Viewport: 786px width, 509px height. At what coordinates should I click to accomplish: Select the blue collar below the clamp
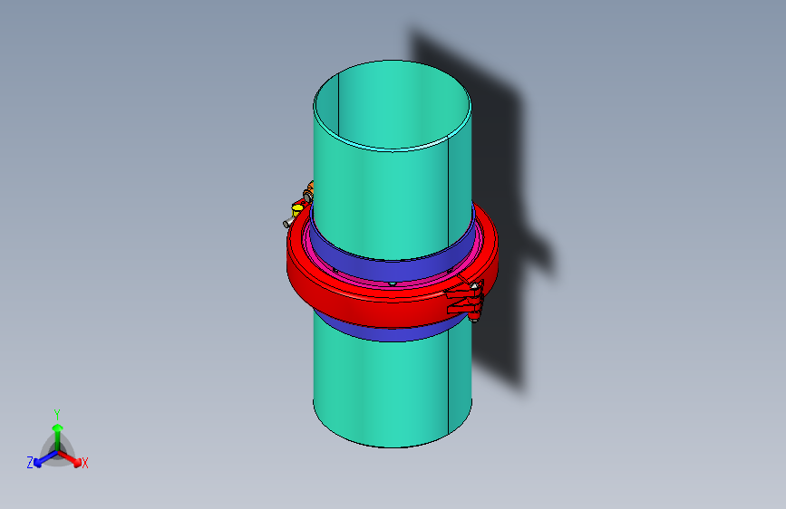(391, 333)
